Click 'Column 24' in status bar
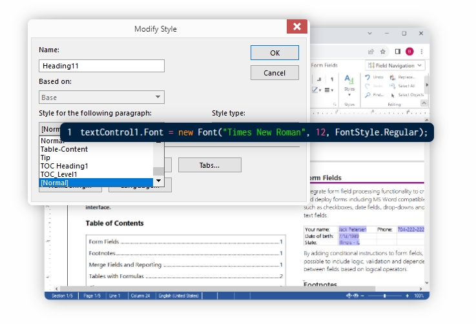The image size is (476, 324). click(x=141, y=296)
